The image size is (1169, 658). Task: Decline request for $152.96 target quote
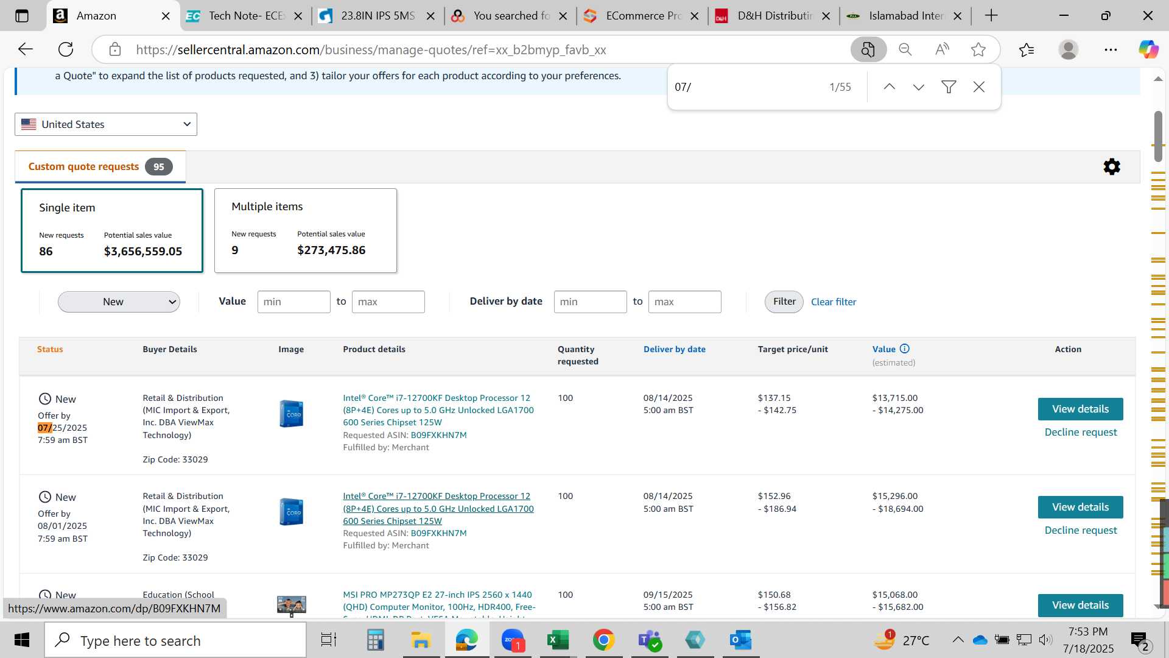tap(1081, 530)
